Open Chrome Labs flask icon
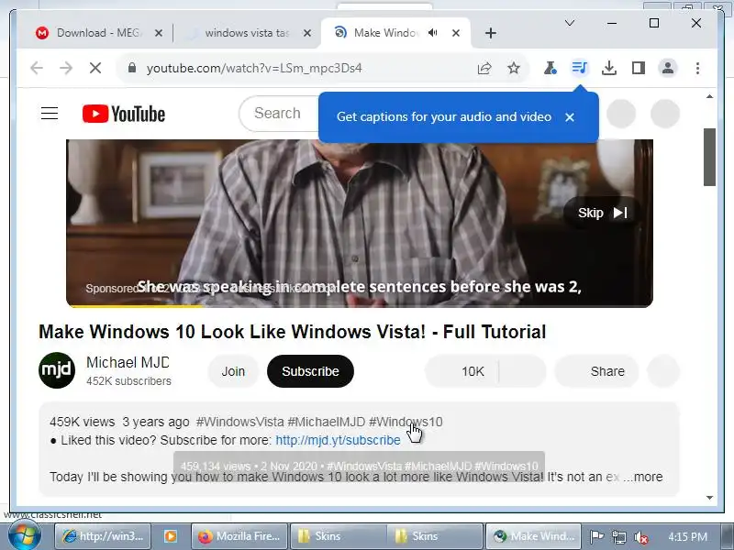This screenshot has width=734, height=550. coord(550,68)
